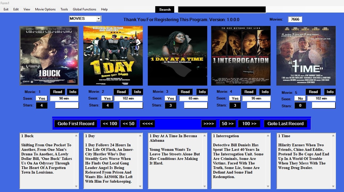Go to the first record
The image size is (344, 192).
point(76,124)
